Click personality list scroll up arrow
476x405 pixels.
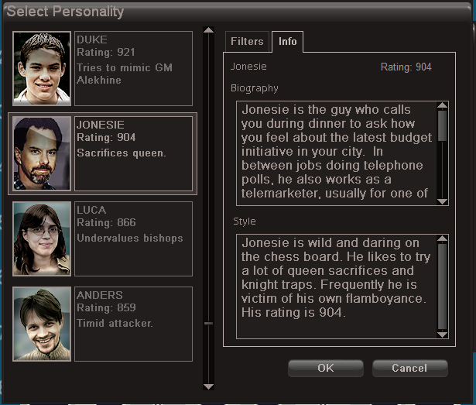(208, 29)
